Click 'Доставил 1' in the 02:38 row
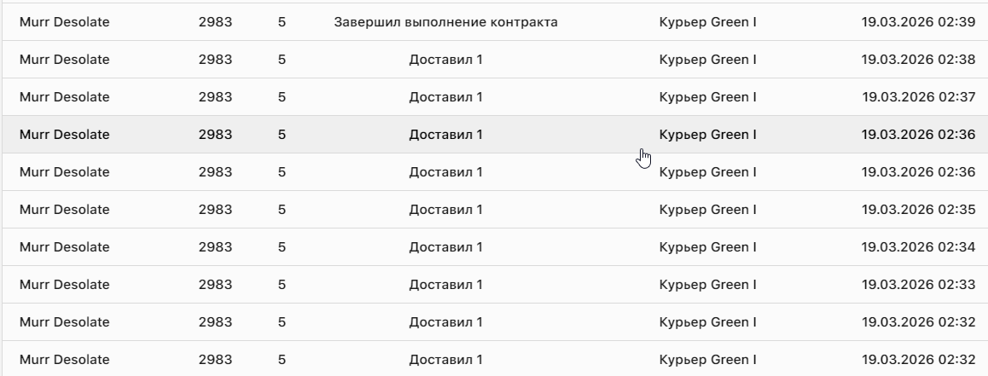Viewport: 988px width, 376px height. coord(445,60)
